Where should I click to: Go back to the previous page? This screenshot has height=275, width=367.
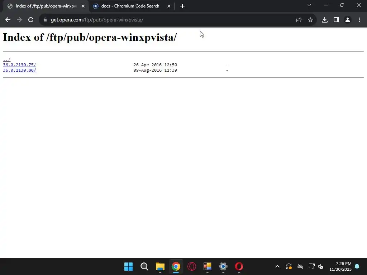[x=8, y=20]
